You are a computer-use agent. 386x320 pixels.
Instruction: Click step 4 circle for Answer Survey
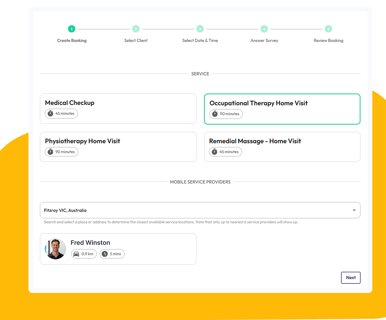click(264, 29)
